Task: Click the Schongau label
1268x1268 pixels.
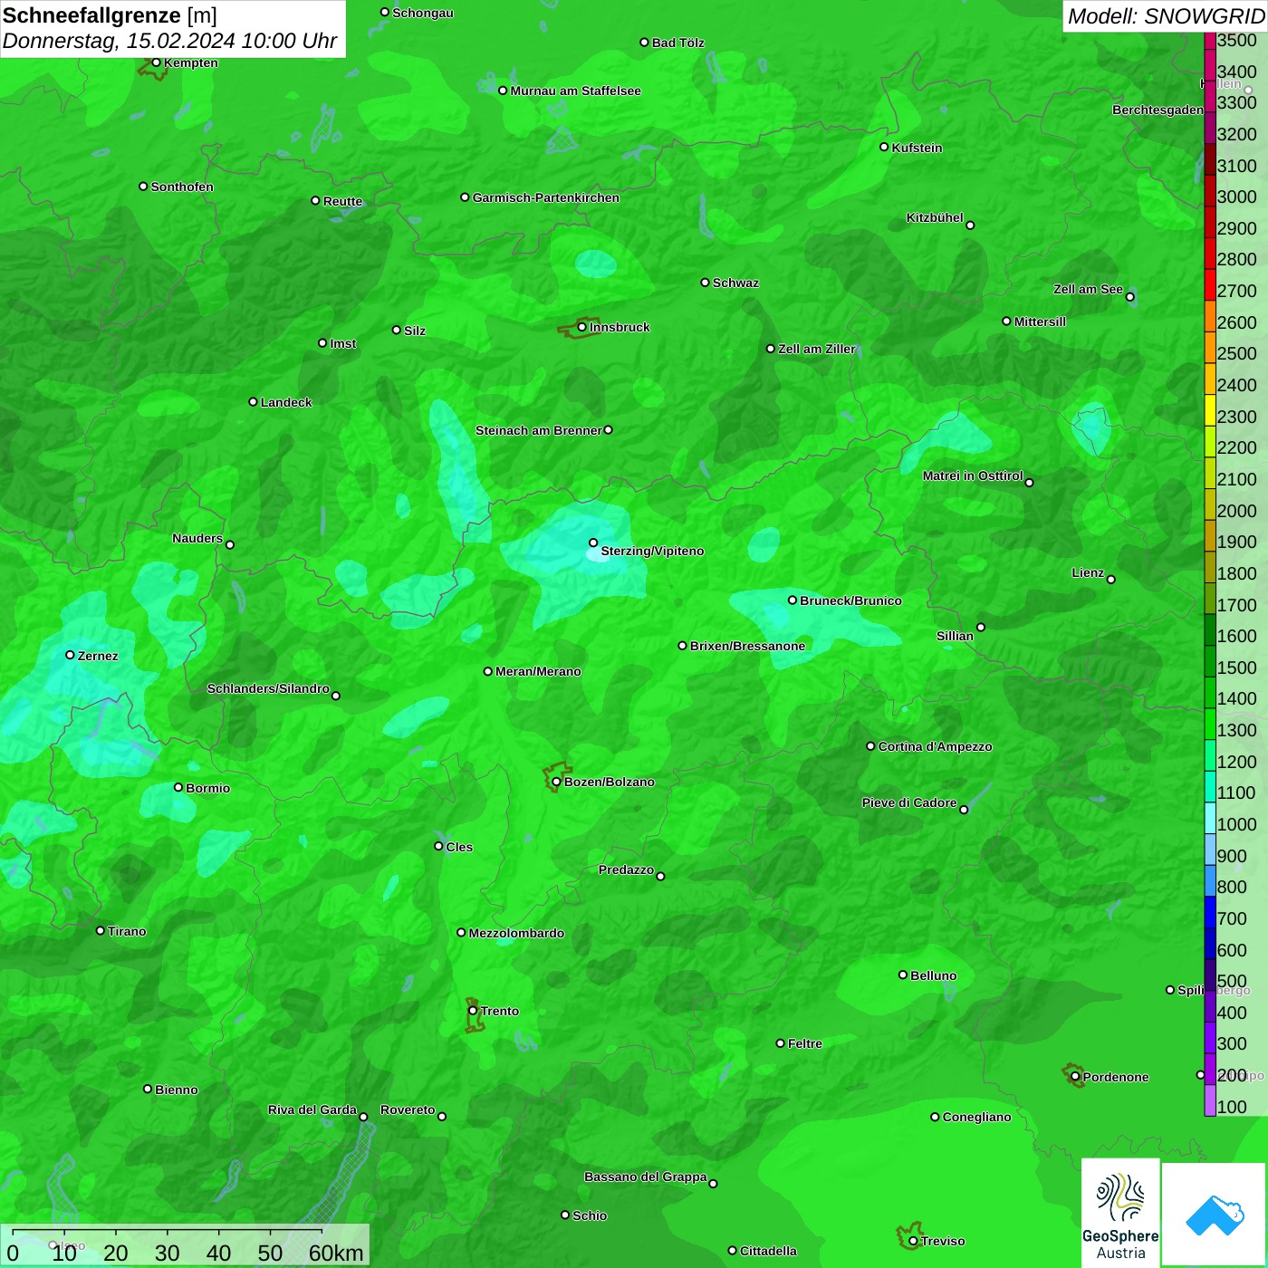Action: (423, 13)
